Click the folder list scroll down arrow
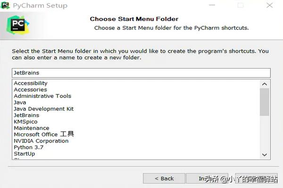This screenshot has height=188, width=283. click(265, 155)
